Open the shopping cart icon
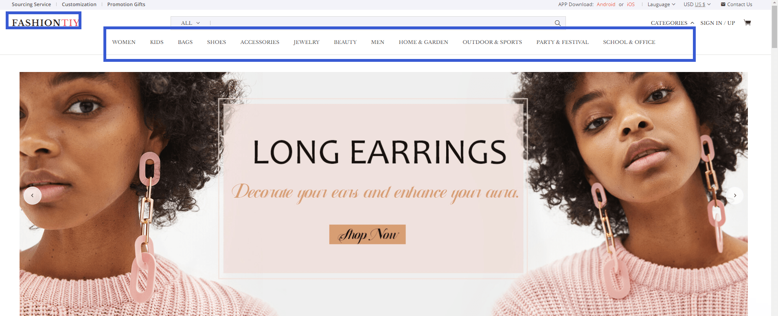This screenshot has height=316, width=778. click(747, 22)
